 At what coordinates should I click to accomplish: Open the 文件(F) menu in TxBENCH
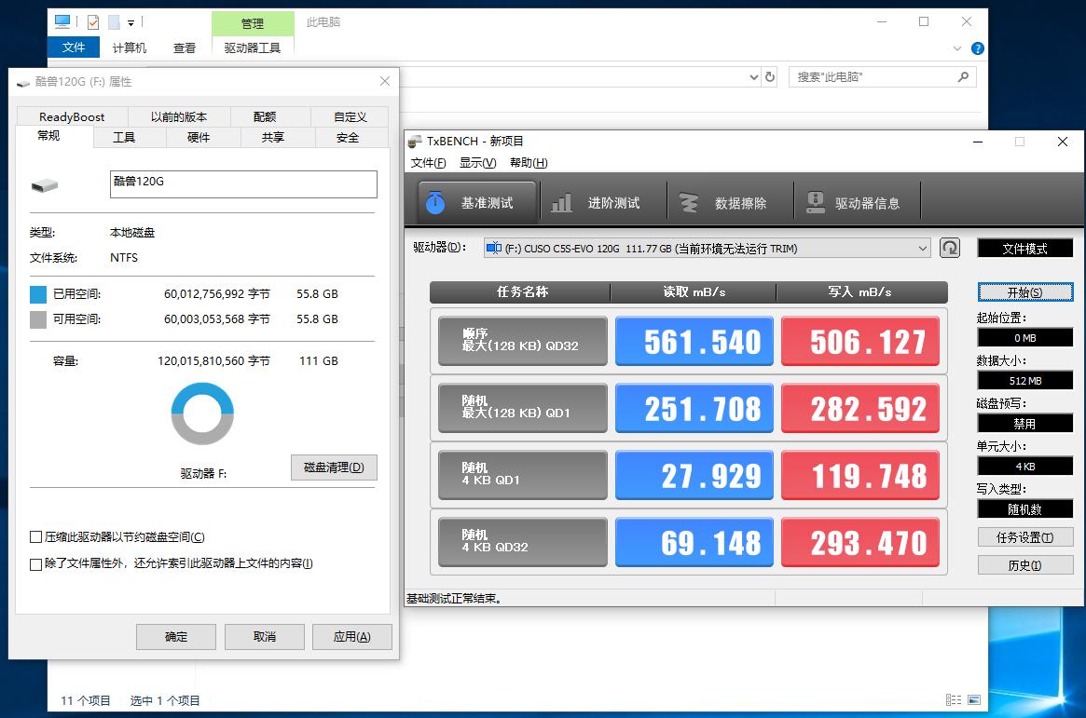427,162
